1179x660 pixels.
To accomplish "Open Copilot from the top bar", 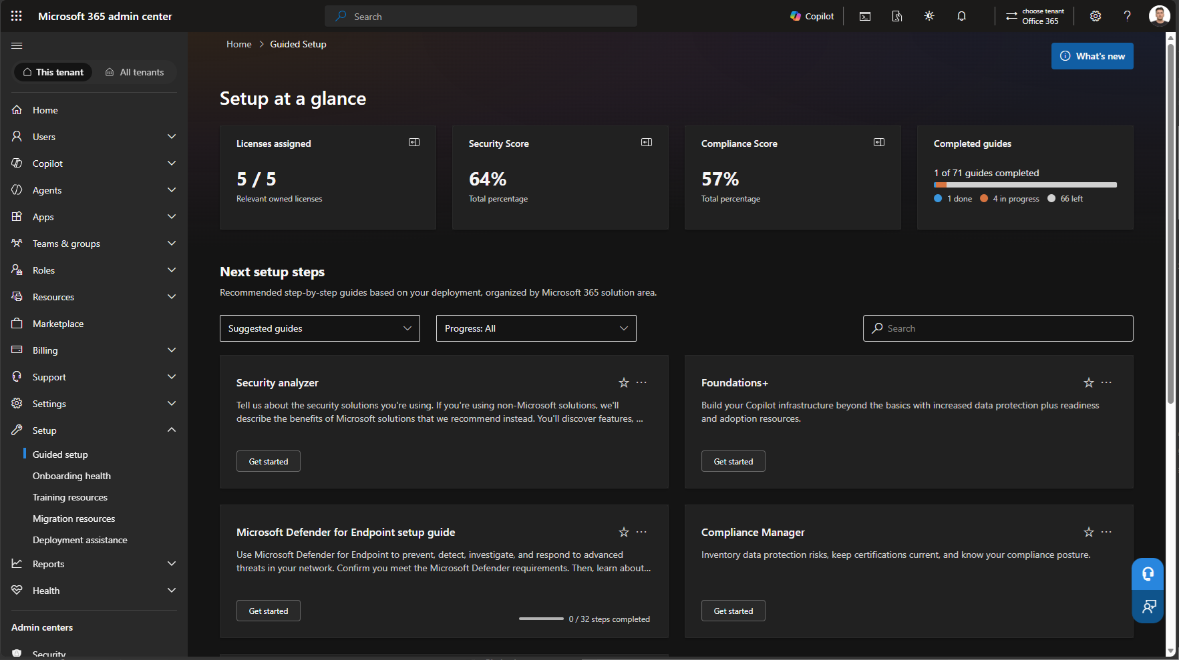I will click(x=812, y=16).
